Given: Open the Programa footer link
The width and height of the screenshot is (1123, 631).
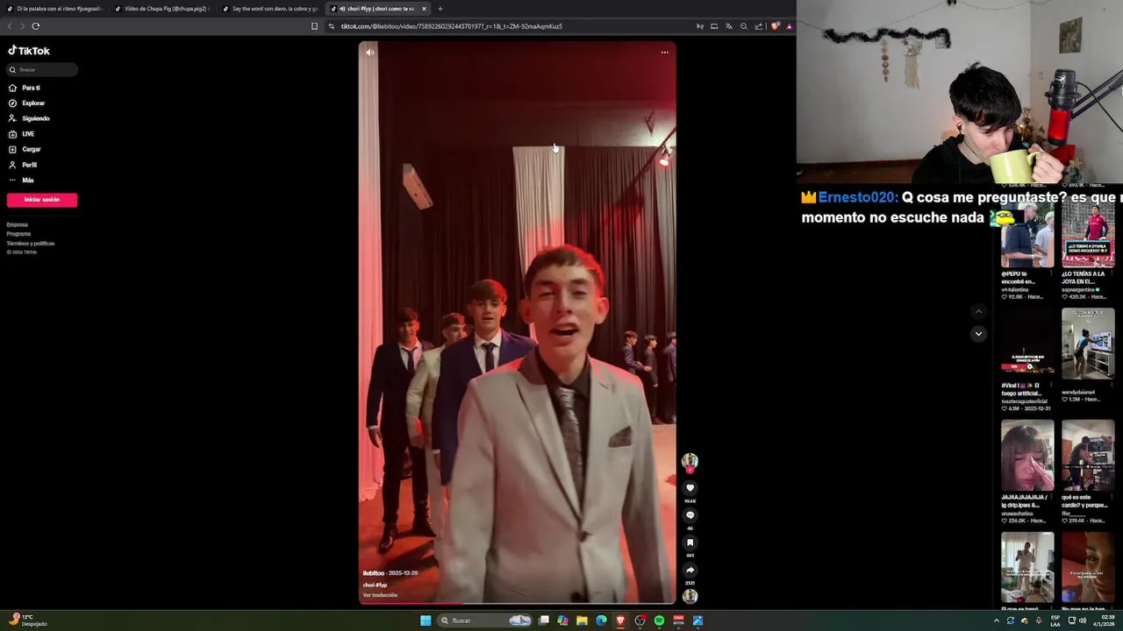Looking at the screenshot, I should click(18, 234).
